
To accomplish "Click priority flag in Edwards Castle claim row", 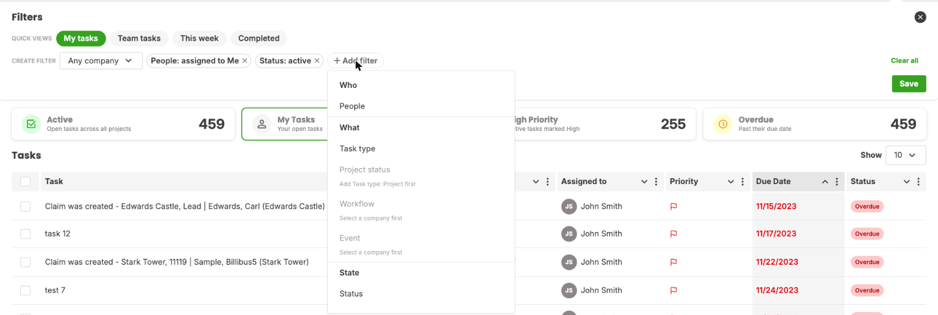I will 673,206.
